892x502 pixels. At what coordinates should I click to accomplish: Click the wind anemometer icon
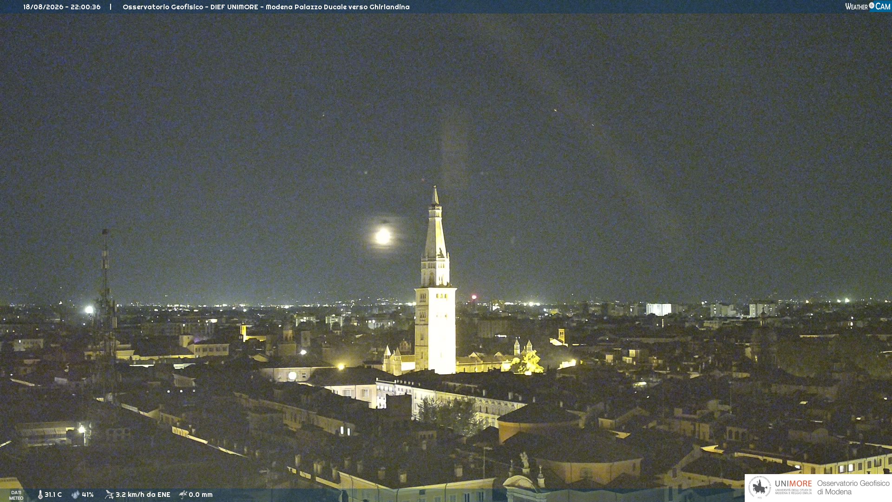tap(109, 495)
